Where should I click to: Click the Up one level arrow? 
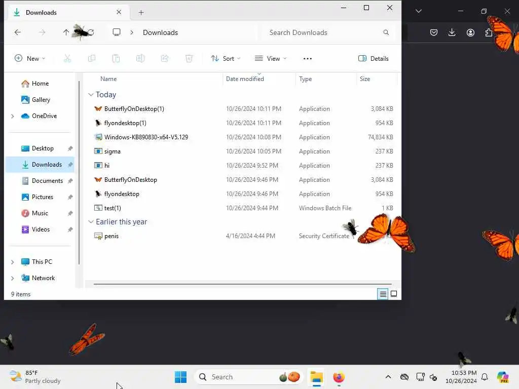[66, 32]
